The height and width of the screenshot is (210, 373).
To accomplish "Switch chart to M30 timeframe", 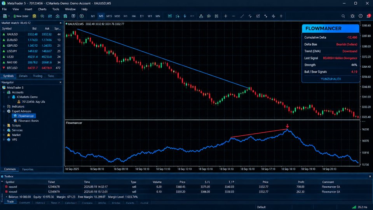I will click(117, 16).
